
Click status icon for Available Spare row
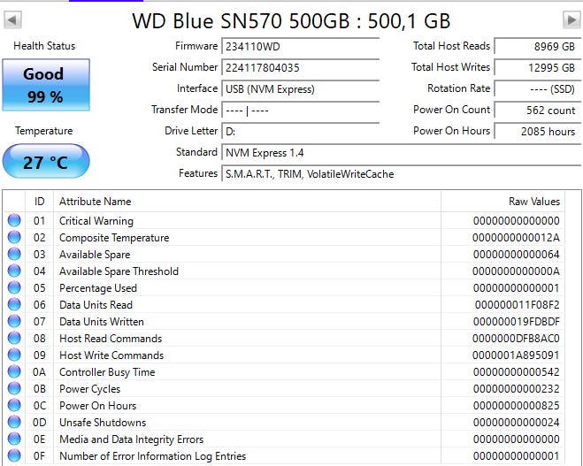tap(14, 254)
